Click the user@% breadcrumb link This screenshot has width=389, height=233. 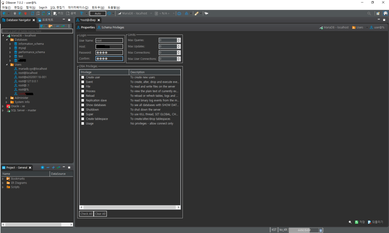click(377, 27)
